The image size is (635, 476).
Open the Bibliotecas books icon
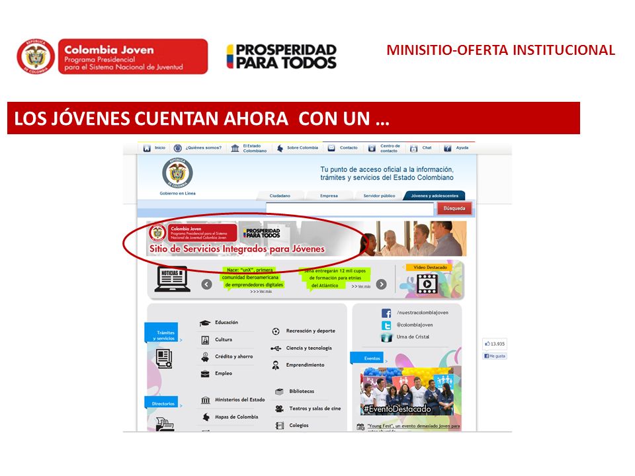point(279,391)
